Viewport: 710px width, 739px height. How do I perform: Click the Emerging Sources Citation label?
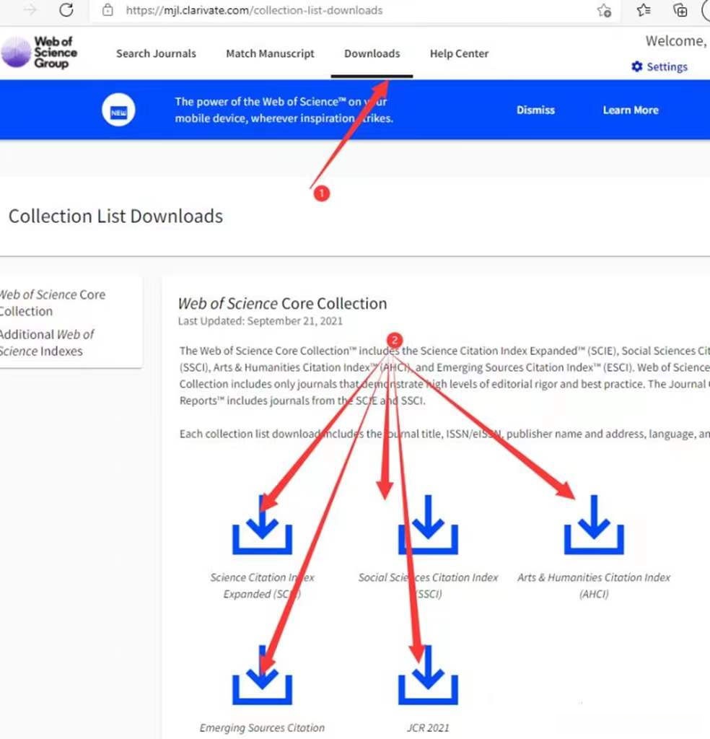coord(262,727)
